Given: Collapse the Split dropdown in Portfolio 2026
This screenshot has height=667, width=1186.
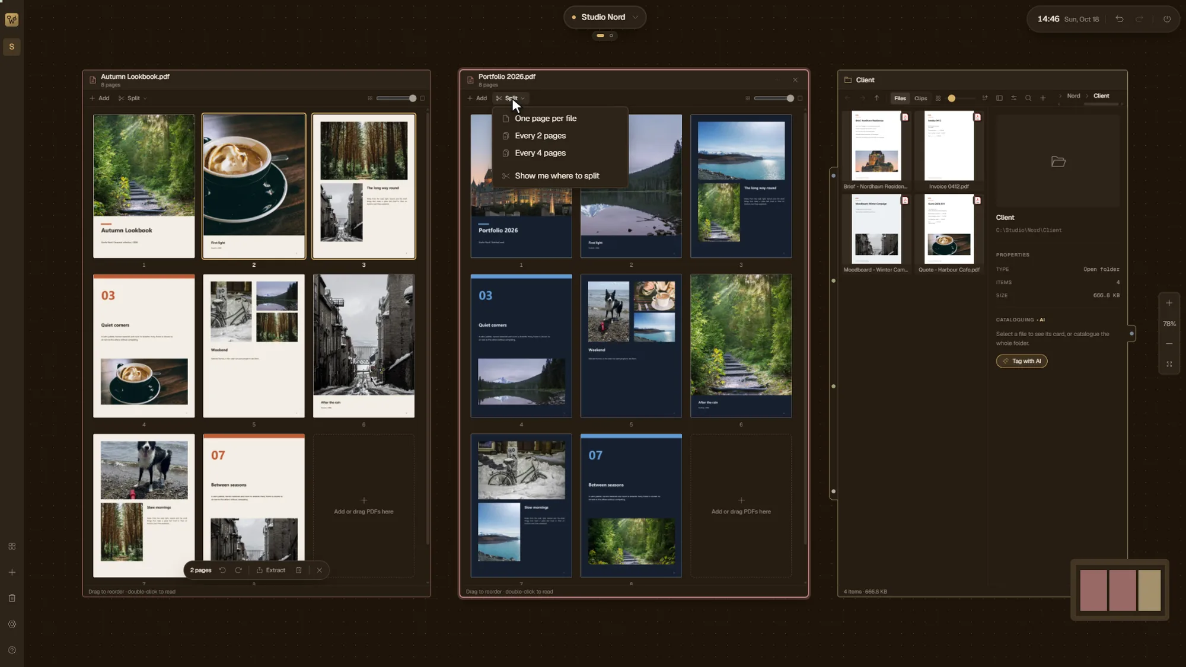Looking at the screenshot, I should [511, 98].
